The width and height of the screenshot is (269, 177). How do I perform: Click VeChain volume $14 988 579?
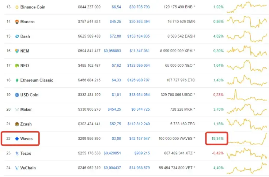pyautogui.click(x=139, y=168)
